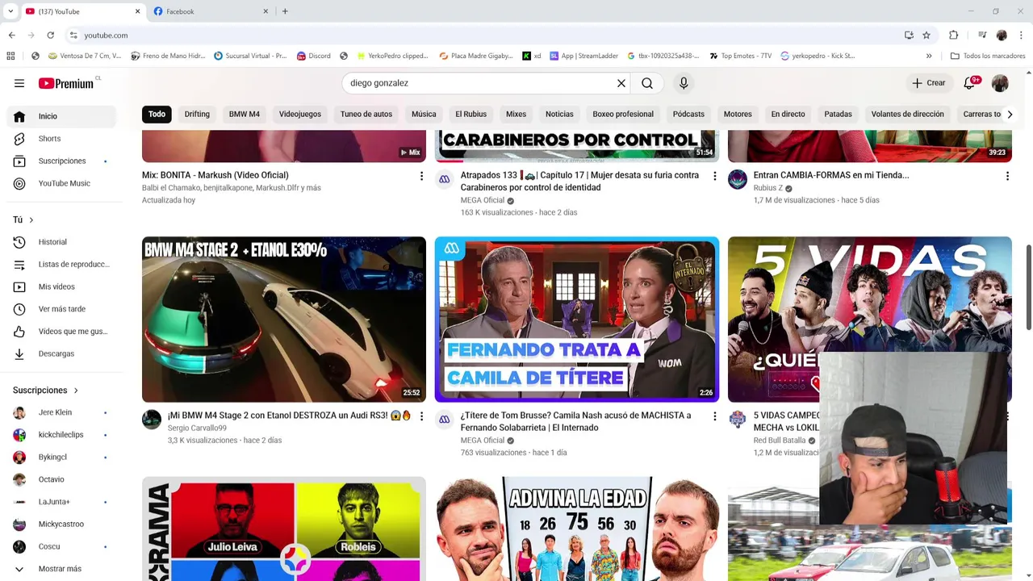Viewport: 1033px width, 581px height.
Task: Select the Videojuegos filter chip
Action: tap(300, 114)
